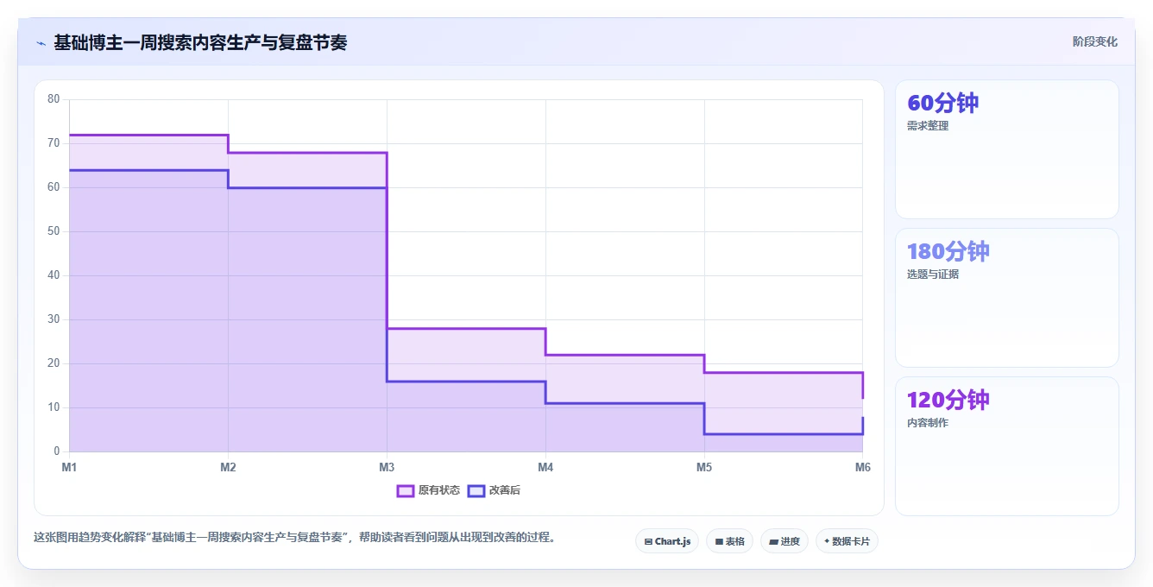Image resolution: width=1153 pixels, height=587 pixels.
Task: Click the 50 y-axis tick label
Action: pyautogui.click(x=54, y=231)
